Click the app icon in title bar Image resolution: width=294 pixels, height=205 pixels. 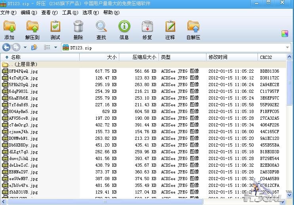click(3, 4)
